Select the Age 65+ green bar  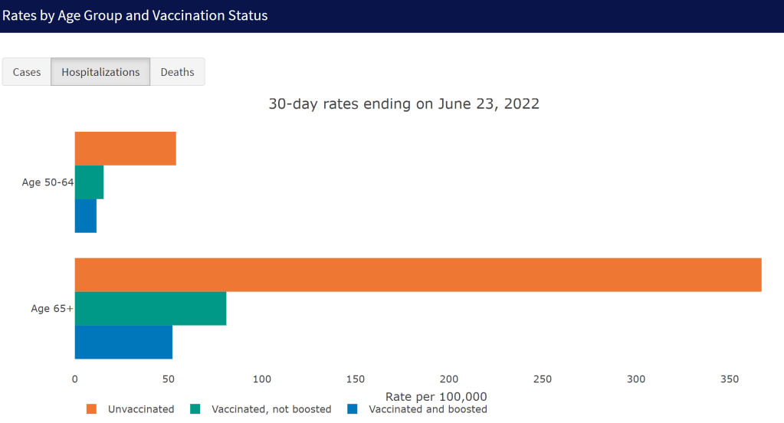pos(150,308)
